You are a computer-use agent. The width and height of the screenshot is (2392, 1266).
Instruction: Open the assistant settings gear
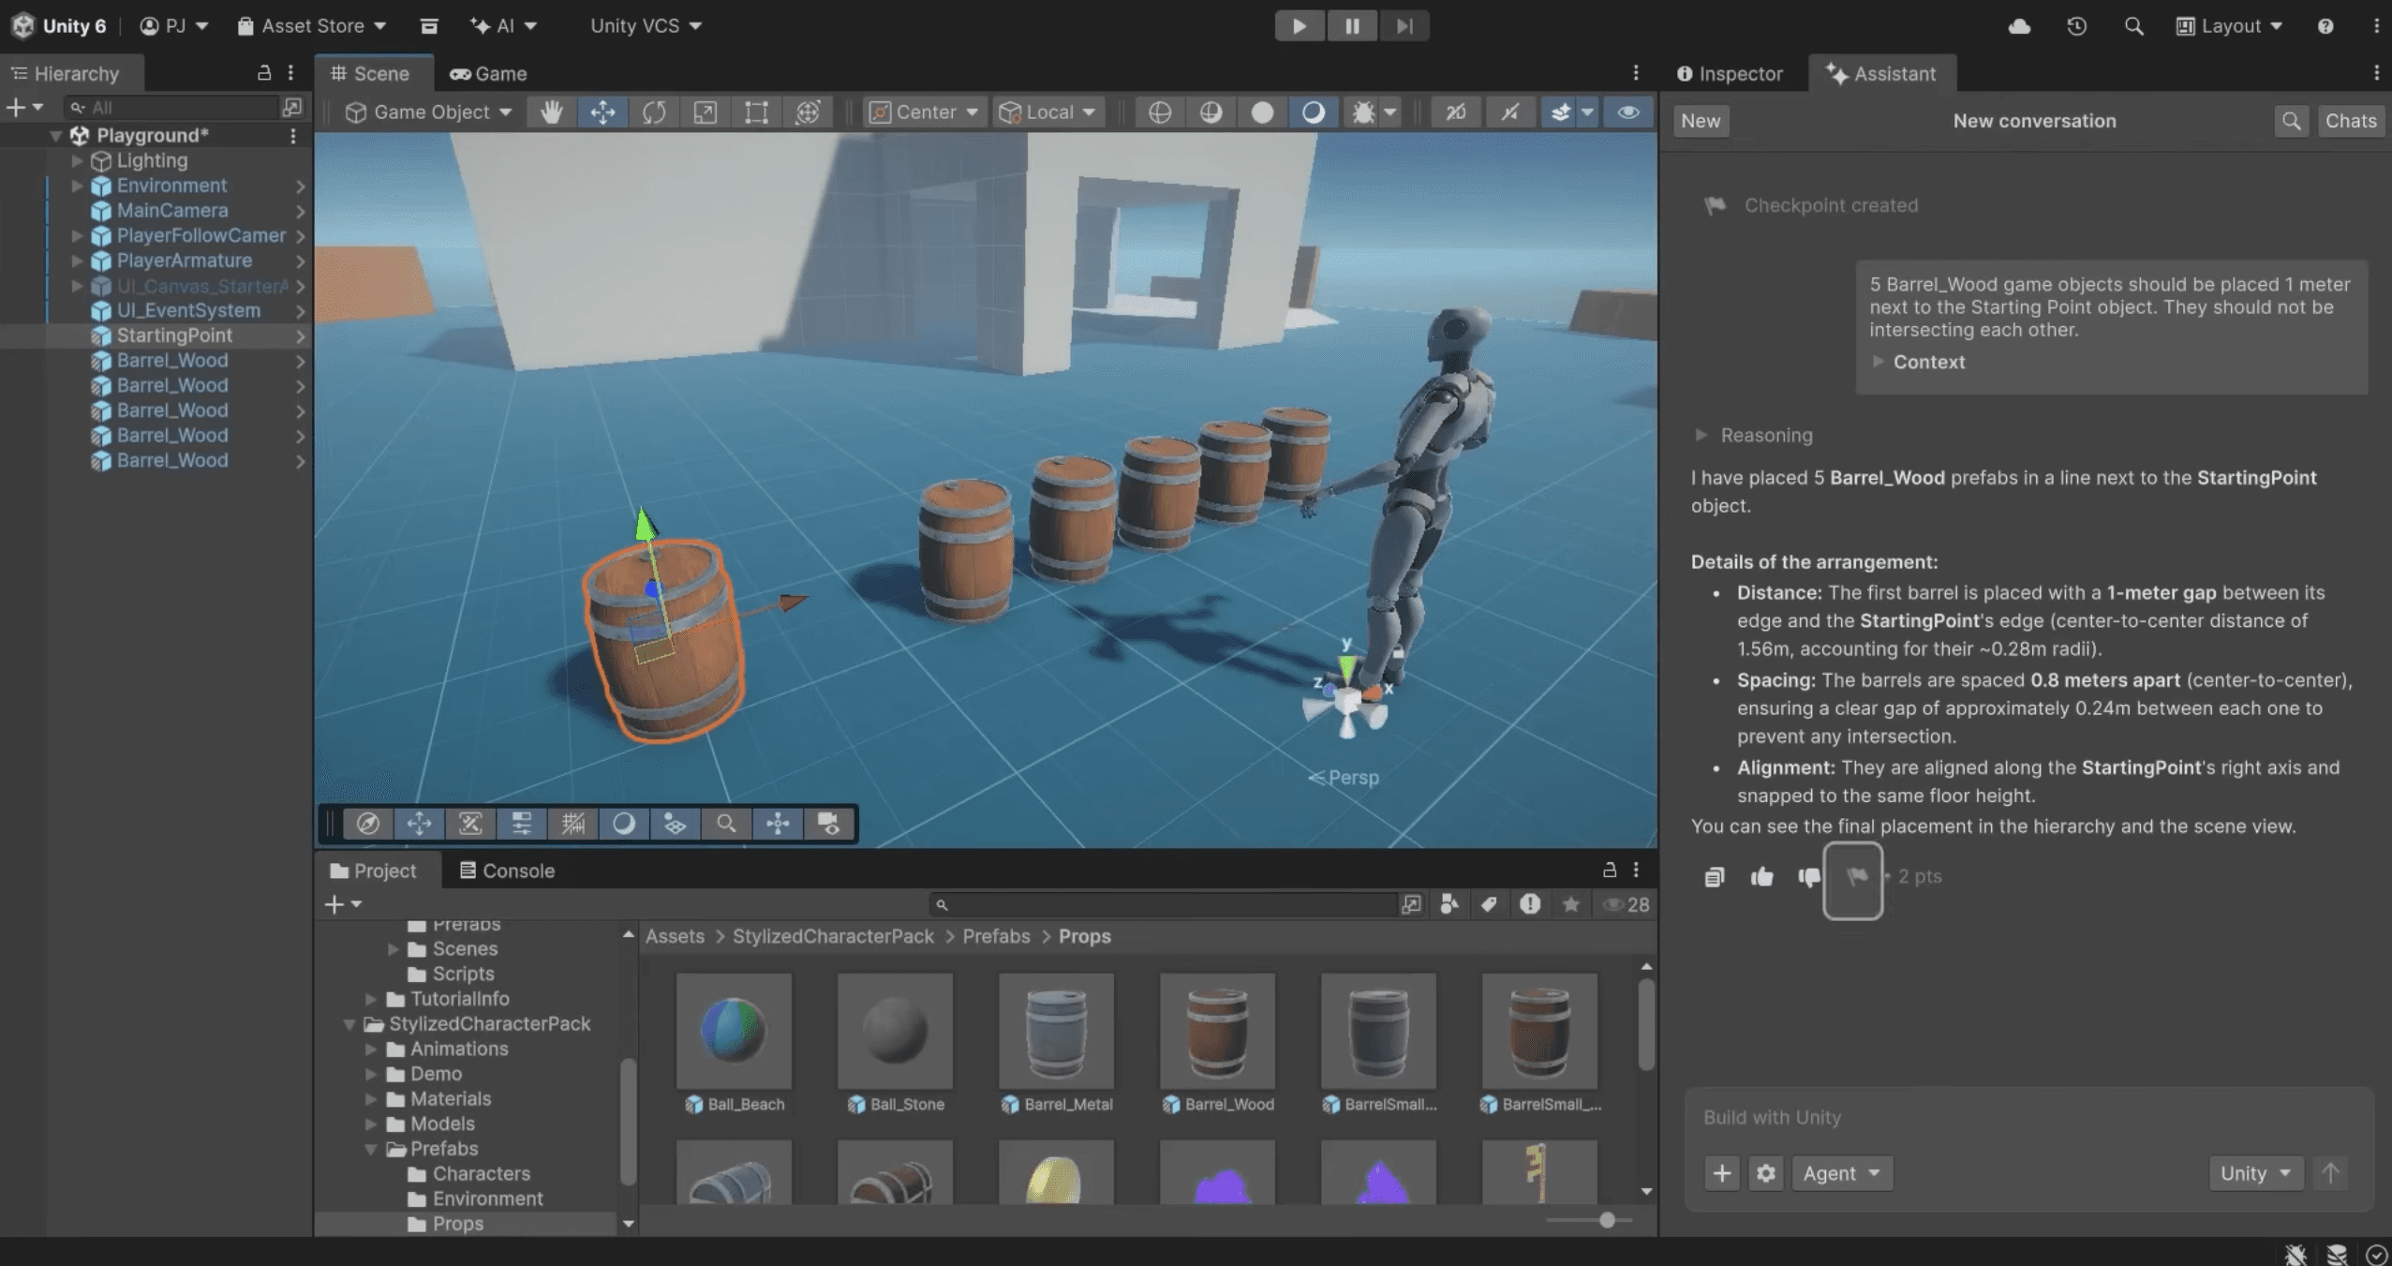tap(1766, 1173)
